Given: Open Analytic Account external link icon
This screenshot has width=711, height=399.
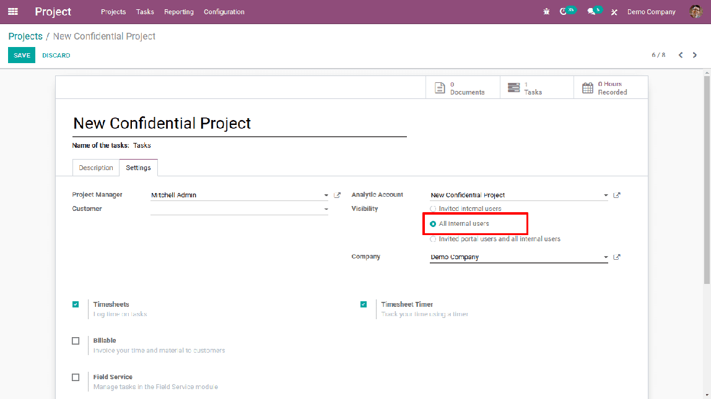Looking at the screenshot, I should coord(617,195).
